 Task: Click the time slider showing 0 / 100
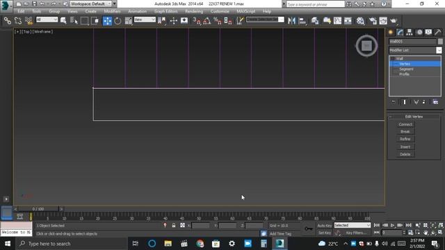38,209
